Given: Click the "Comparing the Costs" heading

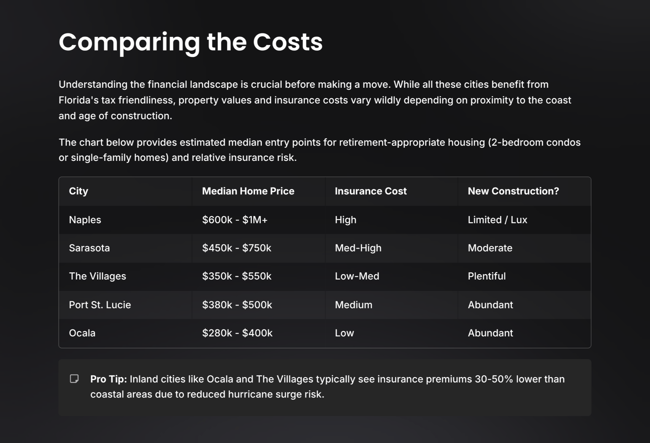Looking at the screenshot, I should pos(190,42).
